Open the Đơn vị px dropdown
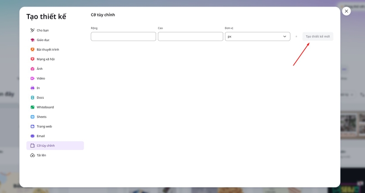Screen dimensions: 365x193 pyautogui.click(x=257, y=37)
